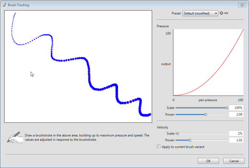The width and height of the screenshot is (249, 168).
Task: Click the red pressure curve graph
Action: pyautogui.click(x=208, y=62)
